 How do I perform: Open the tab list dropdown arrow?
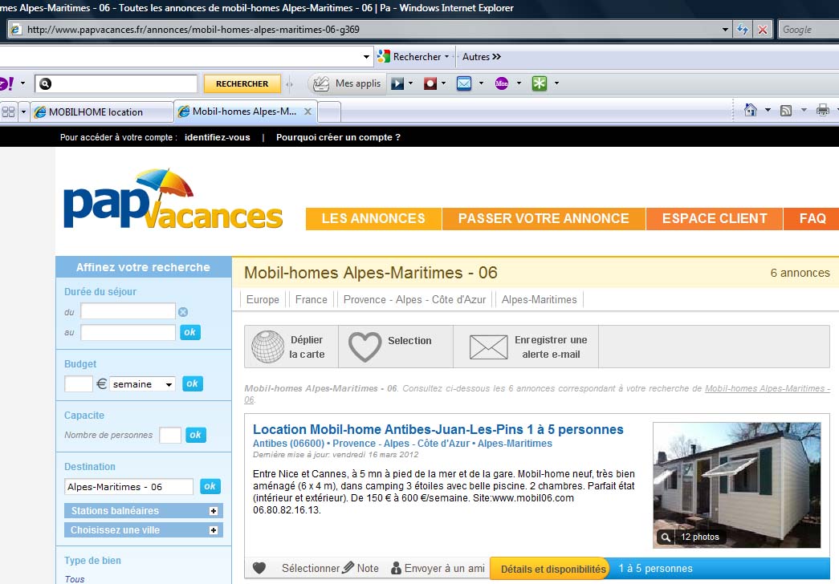point(23,112)
